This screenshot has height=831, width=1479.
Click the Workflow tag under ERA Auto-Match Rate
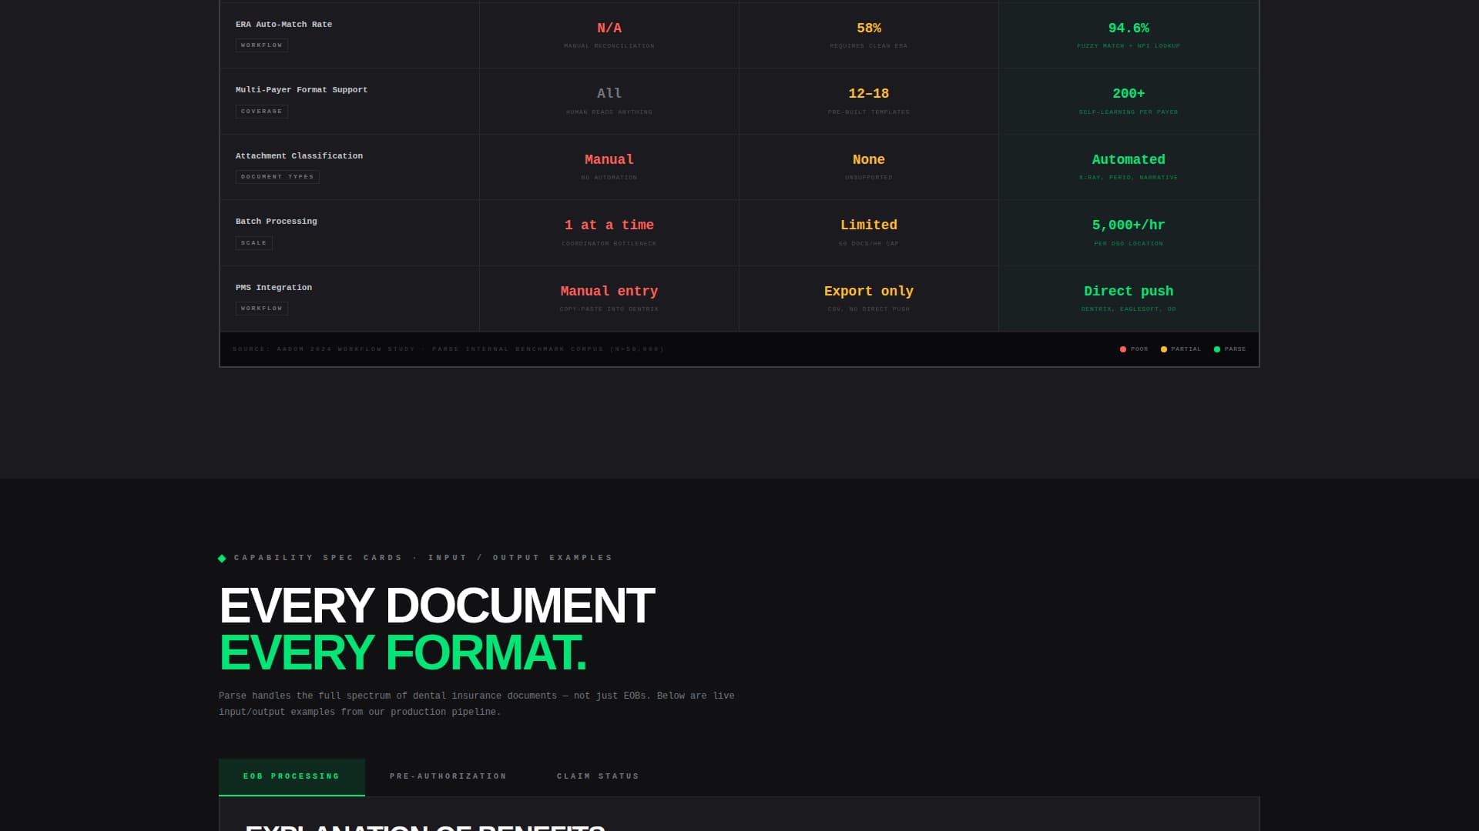coord(262,45)
